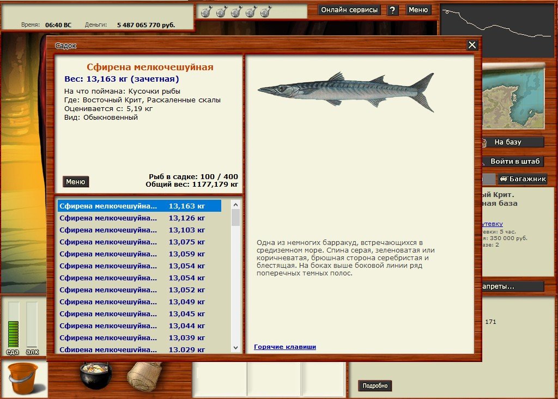
Task: Open the Меню button in fish details
Action: coord(75,182)
